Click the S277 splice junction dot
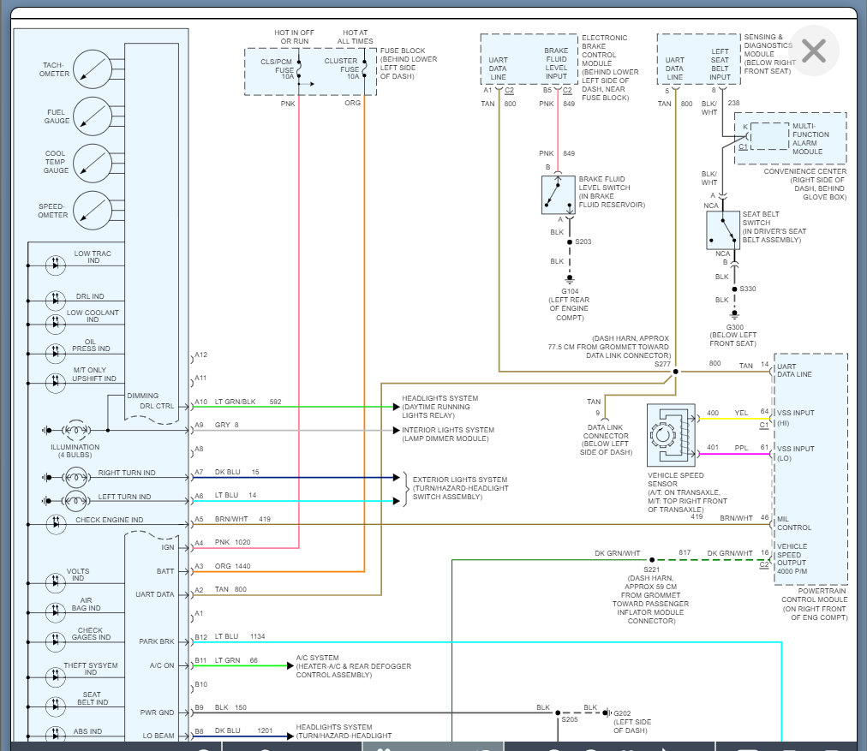The width and height of the screenshot is (867, 751). coord(675,372)
